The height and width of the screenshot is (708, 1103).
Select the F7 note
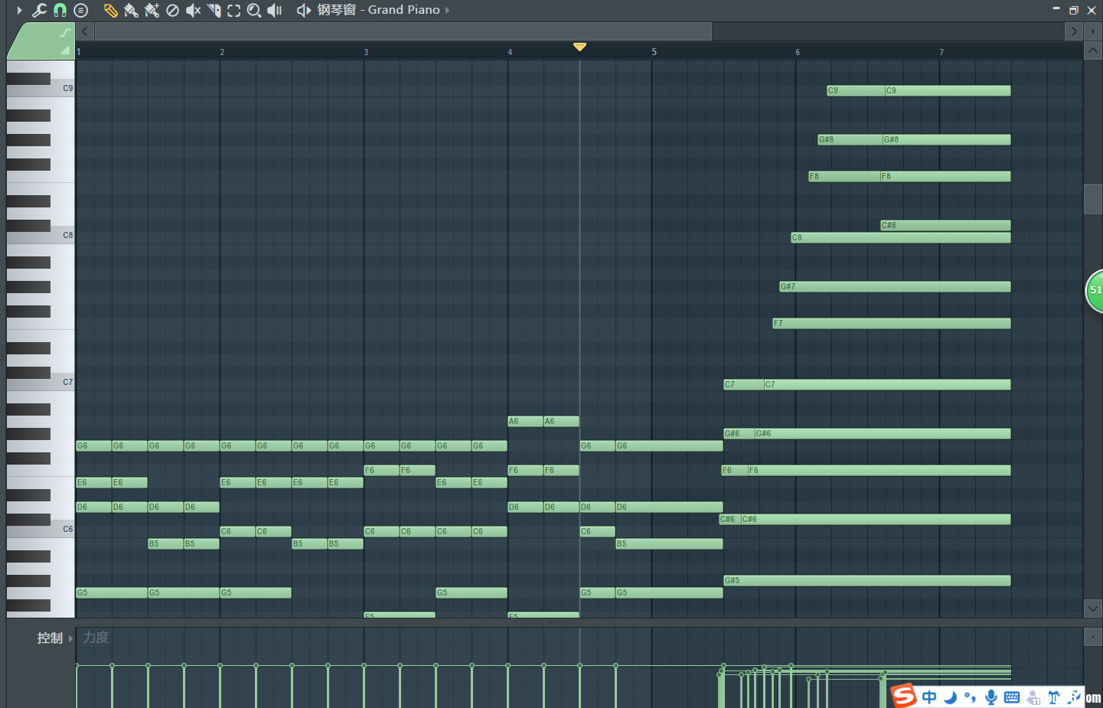(x=892, y=323)
